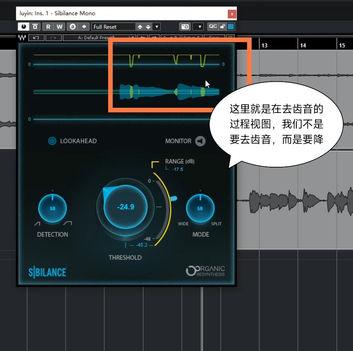Screen dimensions: 353x351
Task: Click the Waves redo button
Action: click(53, 38)
